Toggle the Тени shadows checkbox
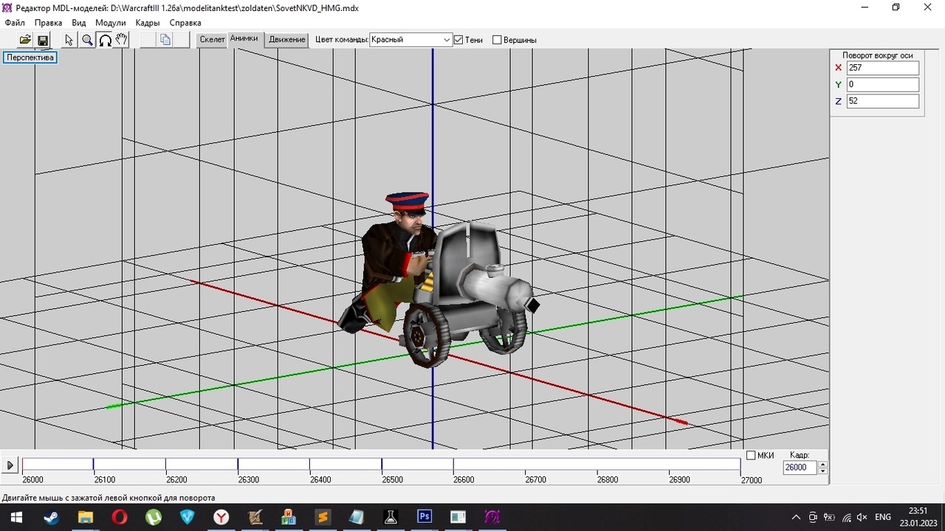The height and width of the screenshot is (531, 945). pyautogui.click(x=458, y=40)
